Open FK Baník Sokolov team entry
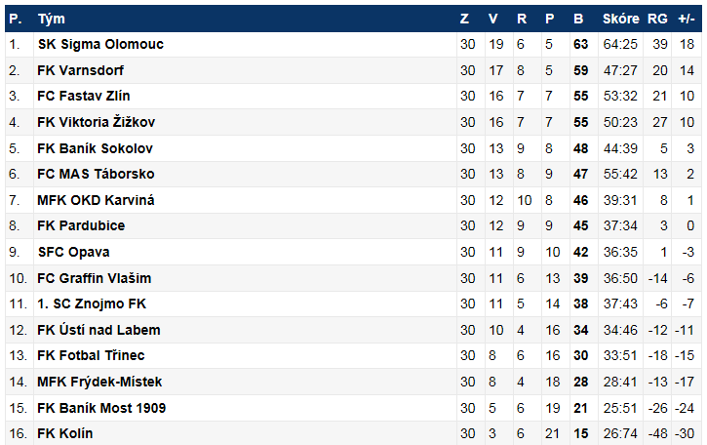707x445 pixels. (x=95, y=148)
